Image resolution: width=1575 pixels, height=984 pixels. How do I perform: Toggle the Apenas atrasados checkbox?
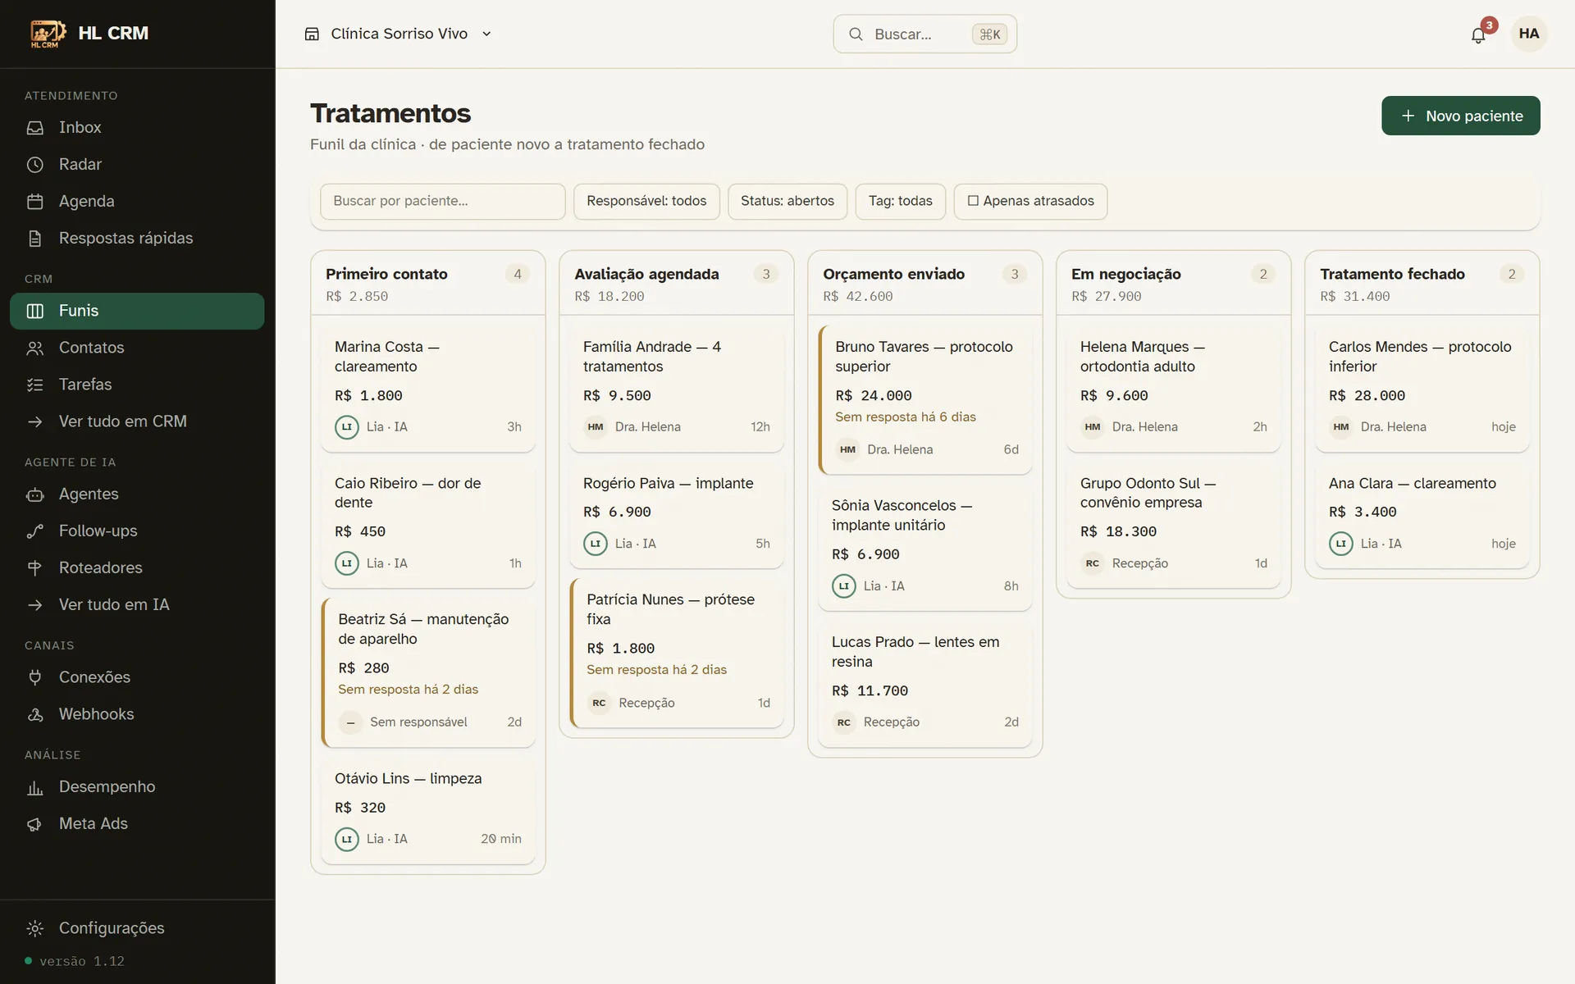(x=973, y=201)
